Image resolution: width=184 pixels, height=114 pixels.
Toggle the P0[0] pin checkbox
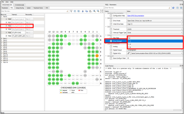pos(6,19)
